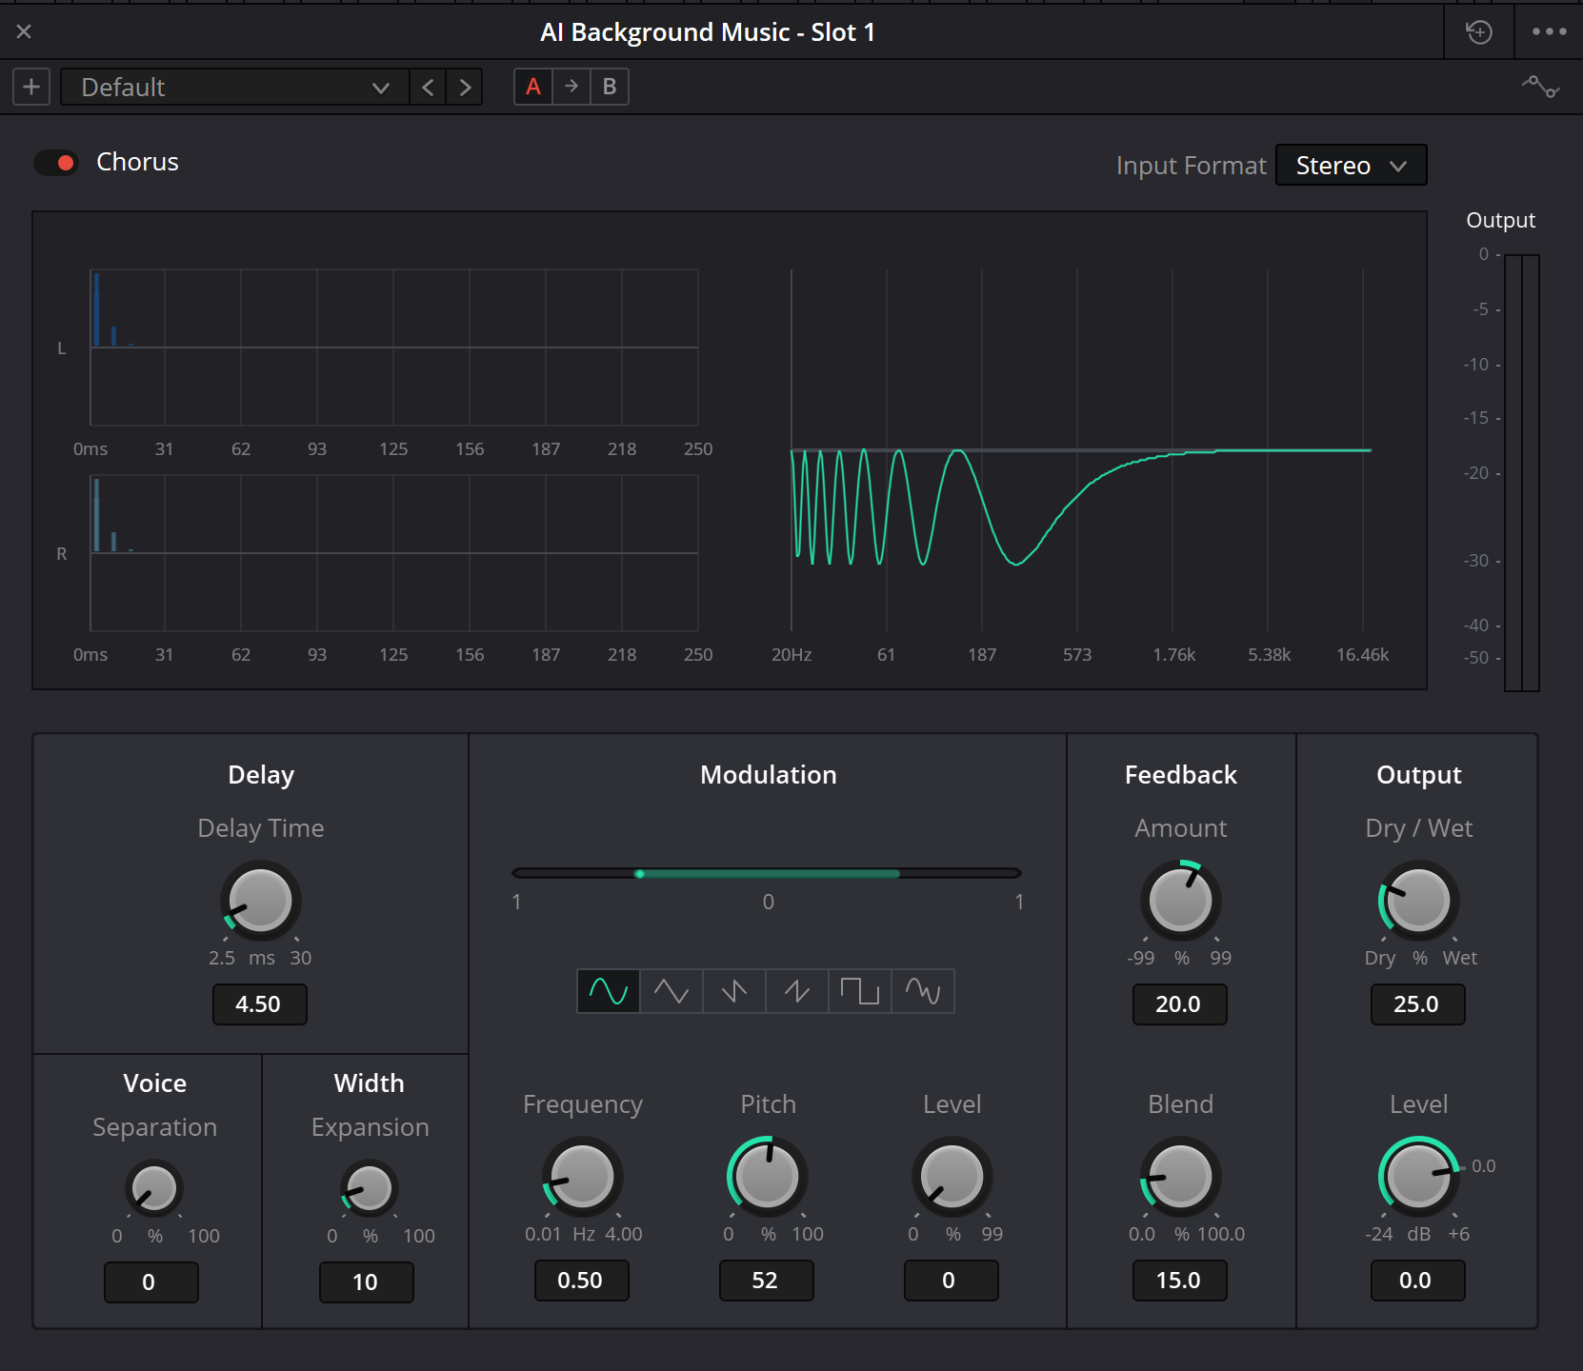Click the Delay Time knob
Viewport: 1583px width, 1371px height.
[261, 901]
